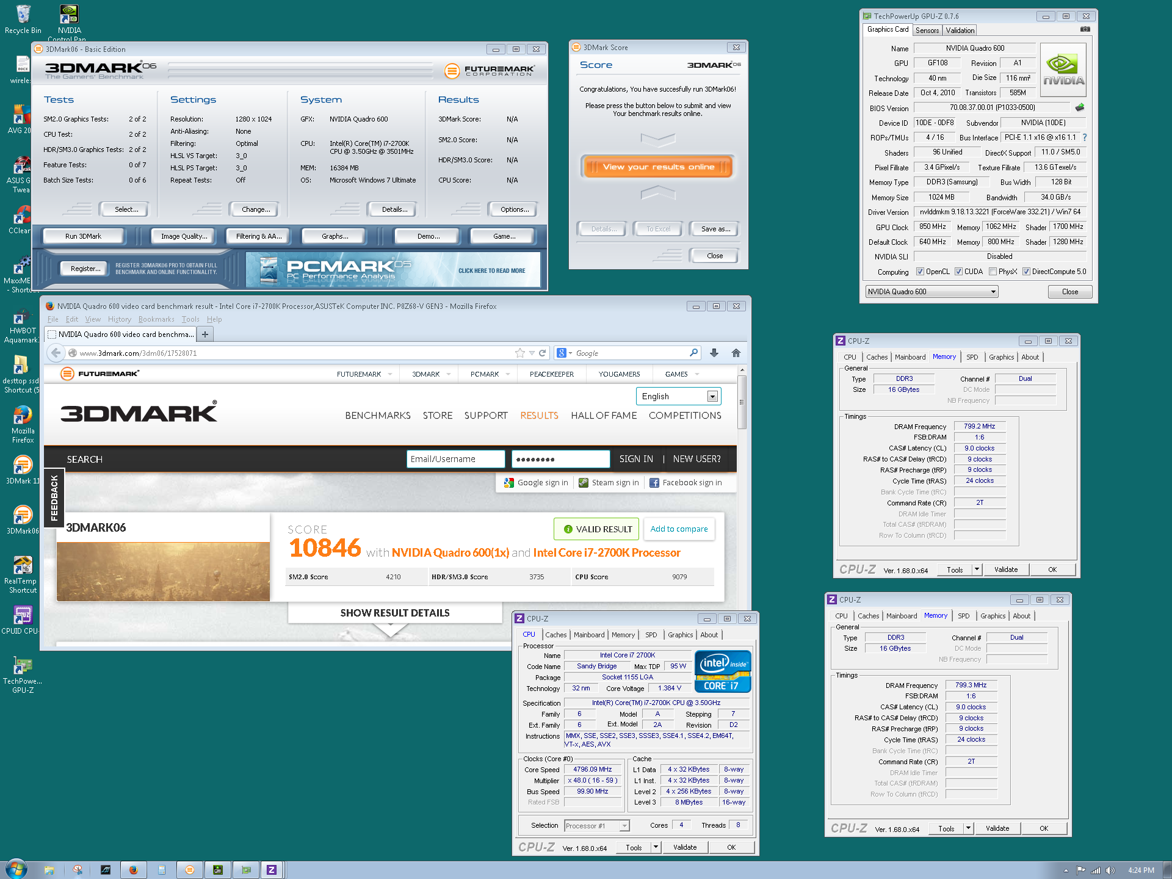This screenshot has height=879, width=1172.
Task: Click Firefox page vertical scrollbar thumb
Action: (742, 402)
